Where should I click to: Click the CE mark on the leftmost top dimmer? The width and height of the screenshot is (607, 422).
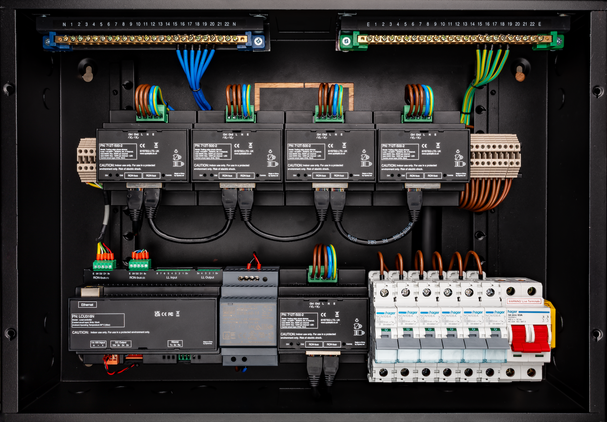[143, 146]
